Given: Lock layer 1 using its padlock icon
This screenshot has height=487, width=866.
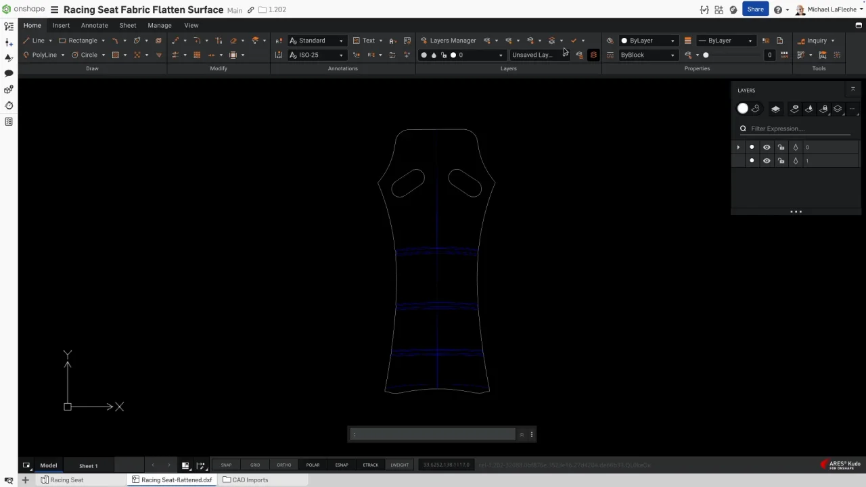Looking at the screenshot, I should [781, 161].
